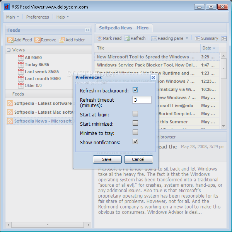Screen dimensions: 232x232
Task: Click the Feeds group header in tree
Action: (18, 94)
